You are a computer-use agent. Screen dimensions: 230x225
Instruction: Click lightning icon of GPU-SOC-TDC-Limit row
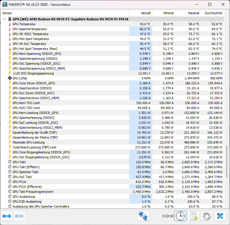point(10,108)
